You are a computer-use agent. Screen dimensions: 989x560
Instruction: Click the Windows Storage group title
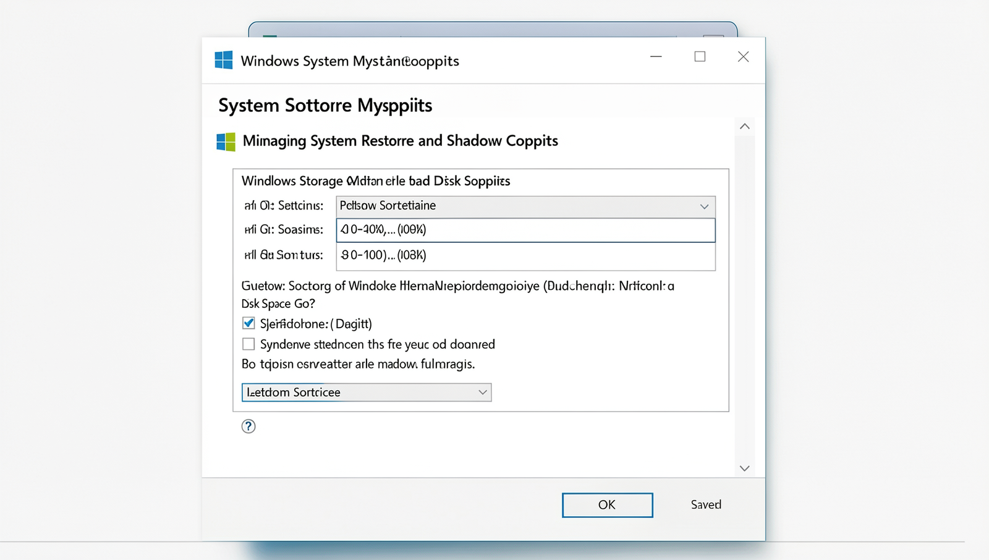pyautogui.click(x=376, y=181)
